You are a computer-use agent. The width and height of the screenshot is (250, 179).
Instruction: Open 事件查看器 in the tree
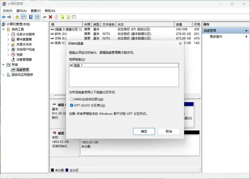24,39
